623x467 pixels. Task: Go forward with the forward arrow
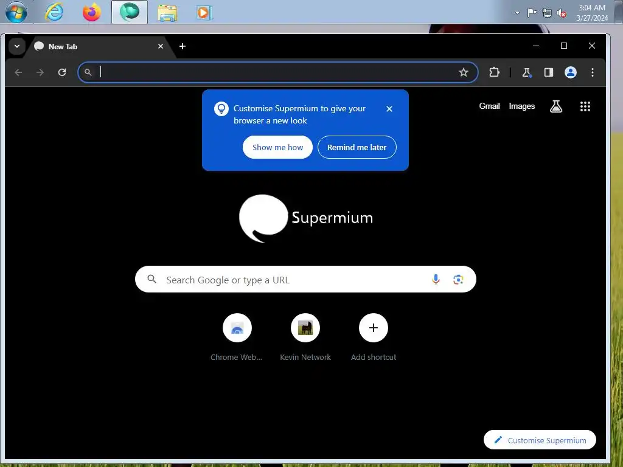point(40,72)
